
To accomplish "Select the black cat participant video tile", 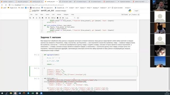I will [x=160, y=28].
